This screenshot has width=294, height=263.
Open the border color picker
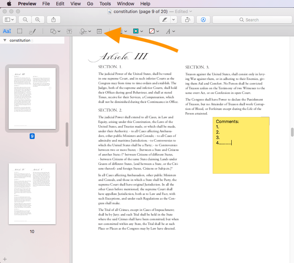[138, 31]
